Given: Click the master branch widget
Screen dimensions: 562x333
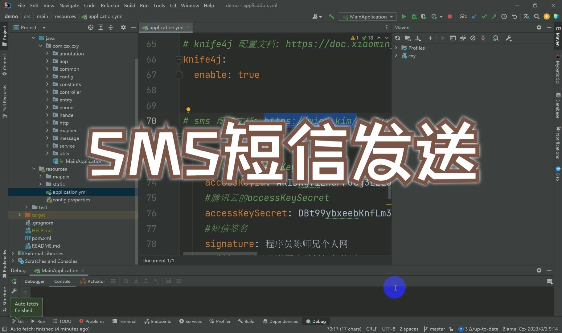Looking at the screenshot, I should pos(434,329).
